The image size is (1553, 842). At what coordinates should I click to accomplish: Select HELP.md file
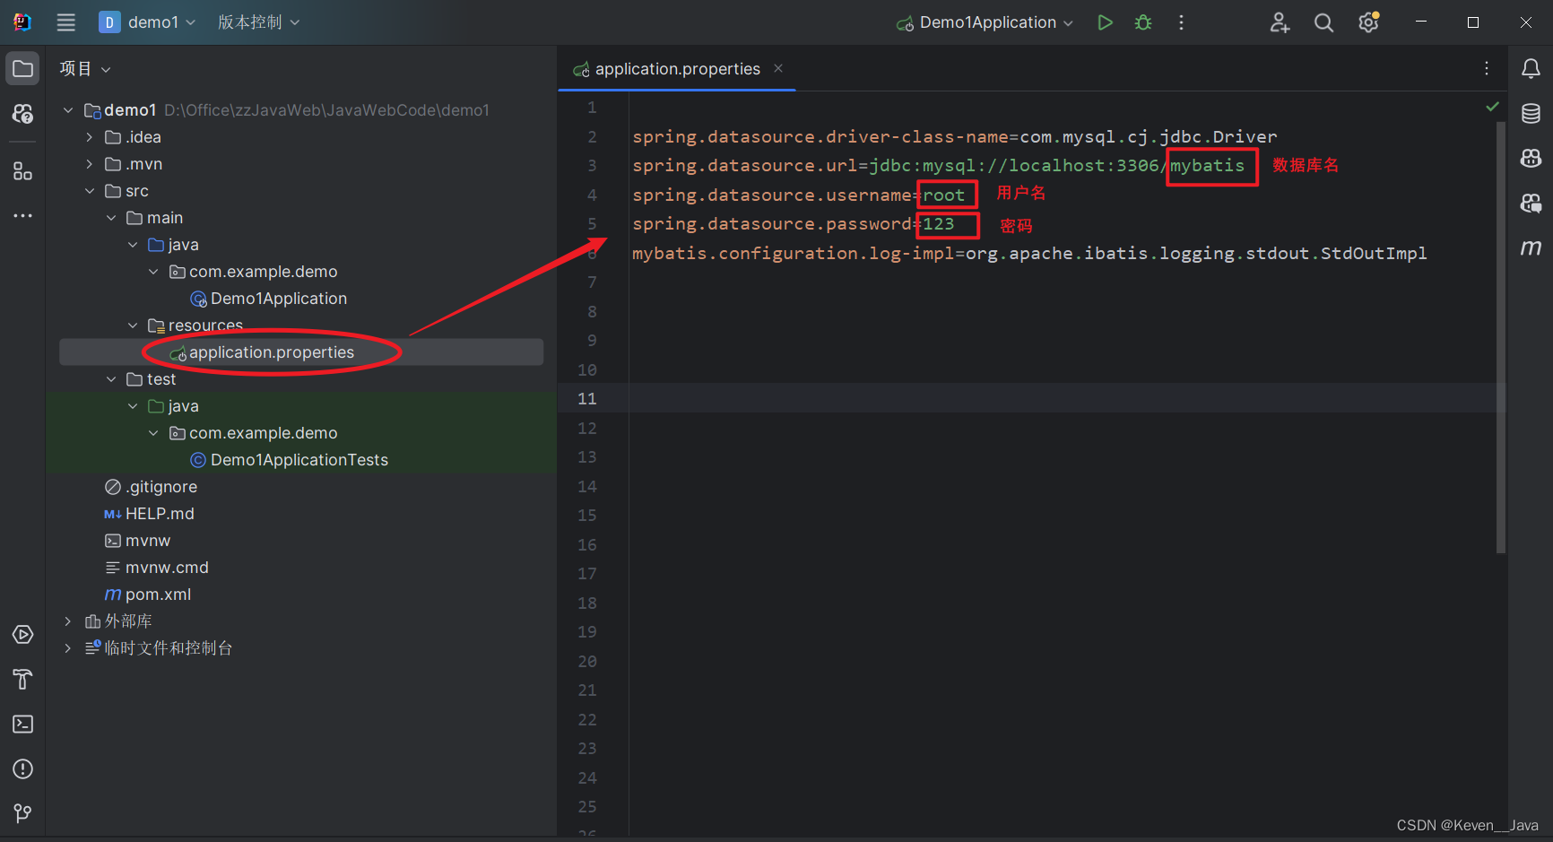tap(149, 514)
